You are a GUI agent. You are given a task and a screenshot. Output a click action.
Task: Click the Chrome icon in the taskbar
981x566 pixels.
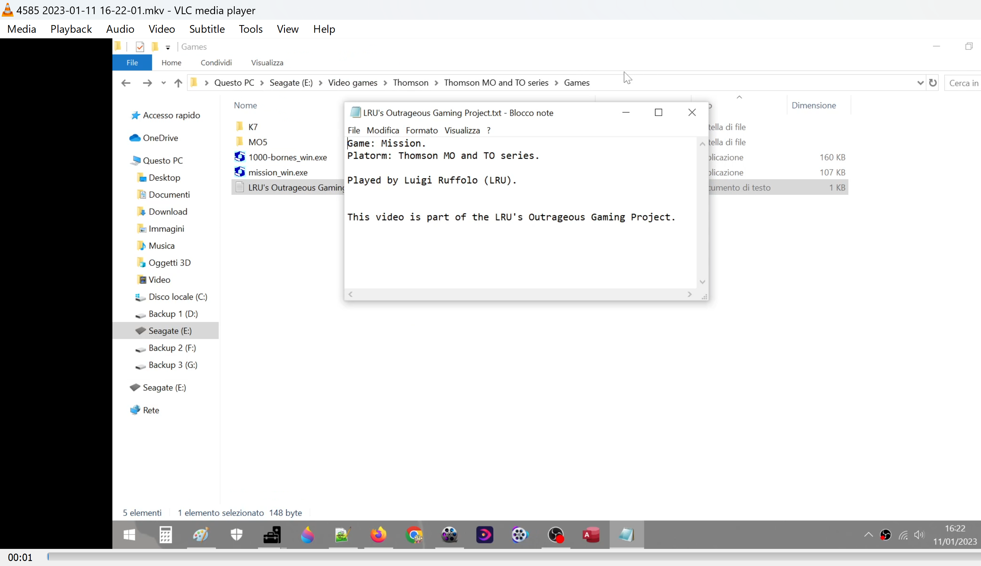414,535
